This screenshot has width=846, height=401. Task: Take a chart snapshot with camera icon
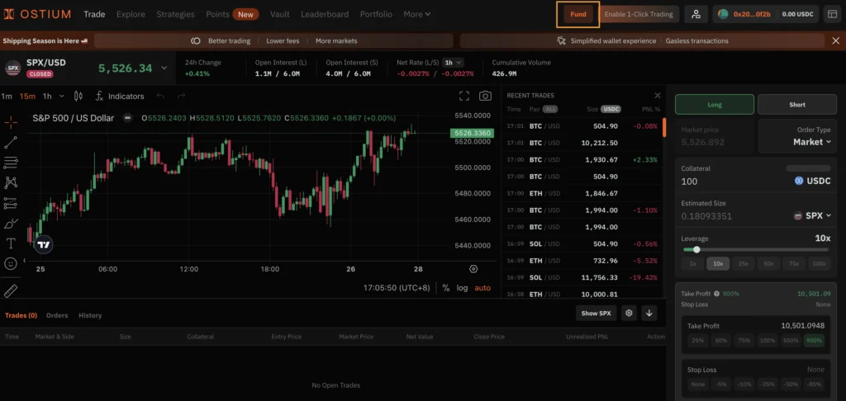coord(485,96)
